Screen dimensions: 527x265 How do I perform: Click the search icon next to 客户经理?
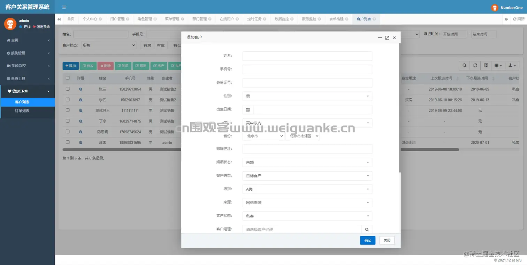367,230
